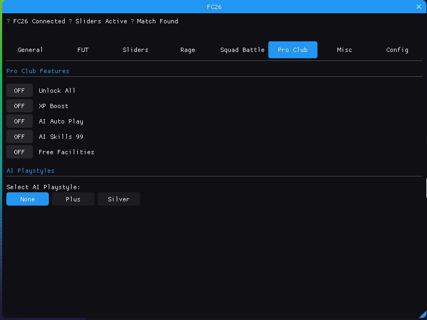The image size is (427, 320).
Task: Pick the Silver AI playstyle
Action: (119, 199)
